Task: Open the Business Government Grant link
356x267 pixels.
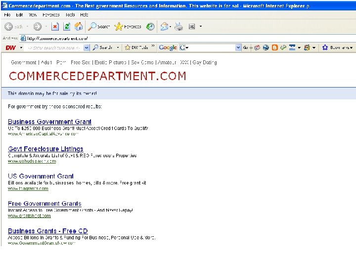Action: point(49,122)
